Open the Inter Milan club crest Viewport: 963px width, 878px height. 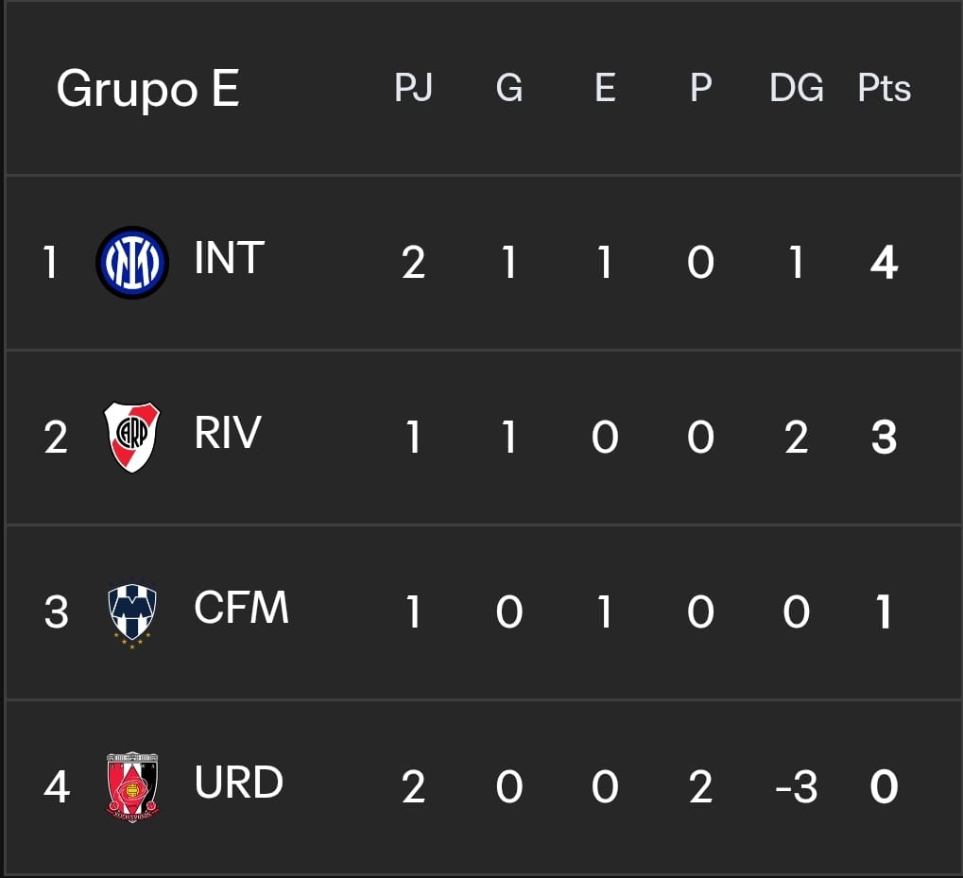coord(132,262)
